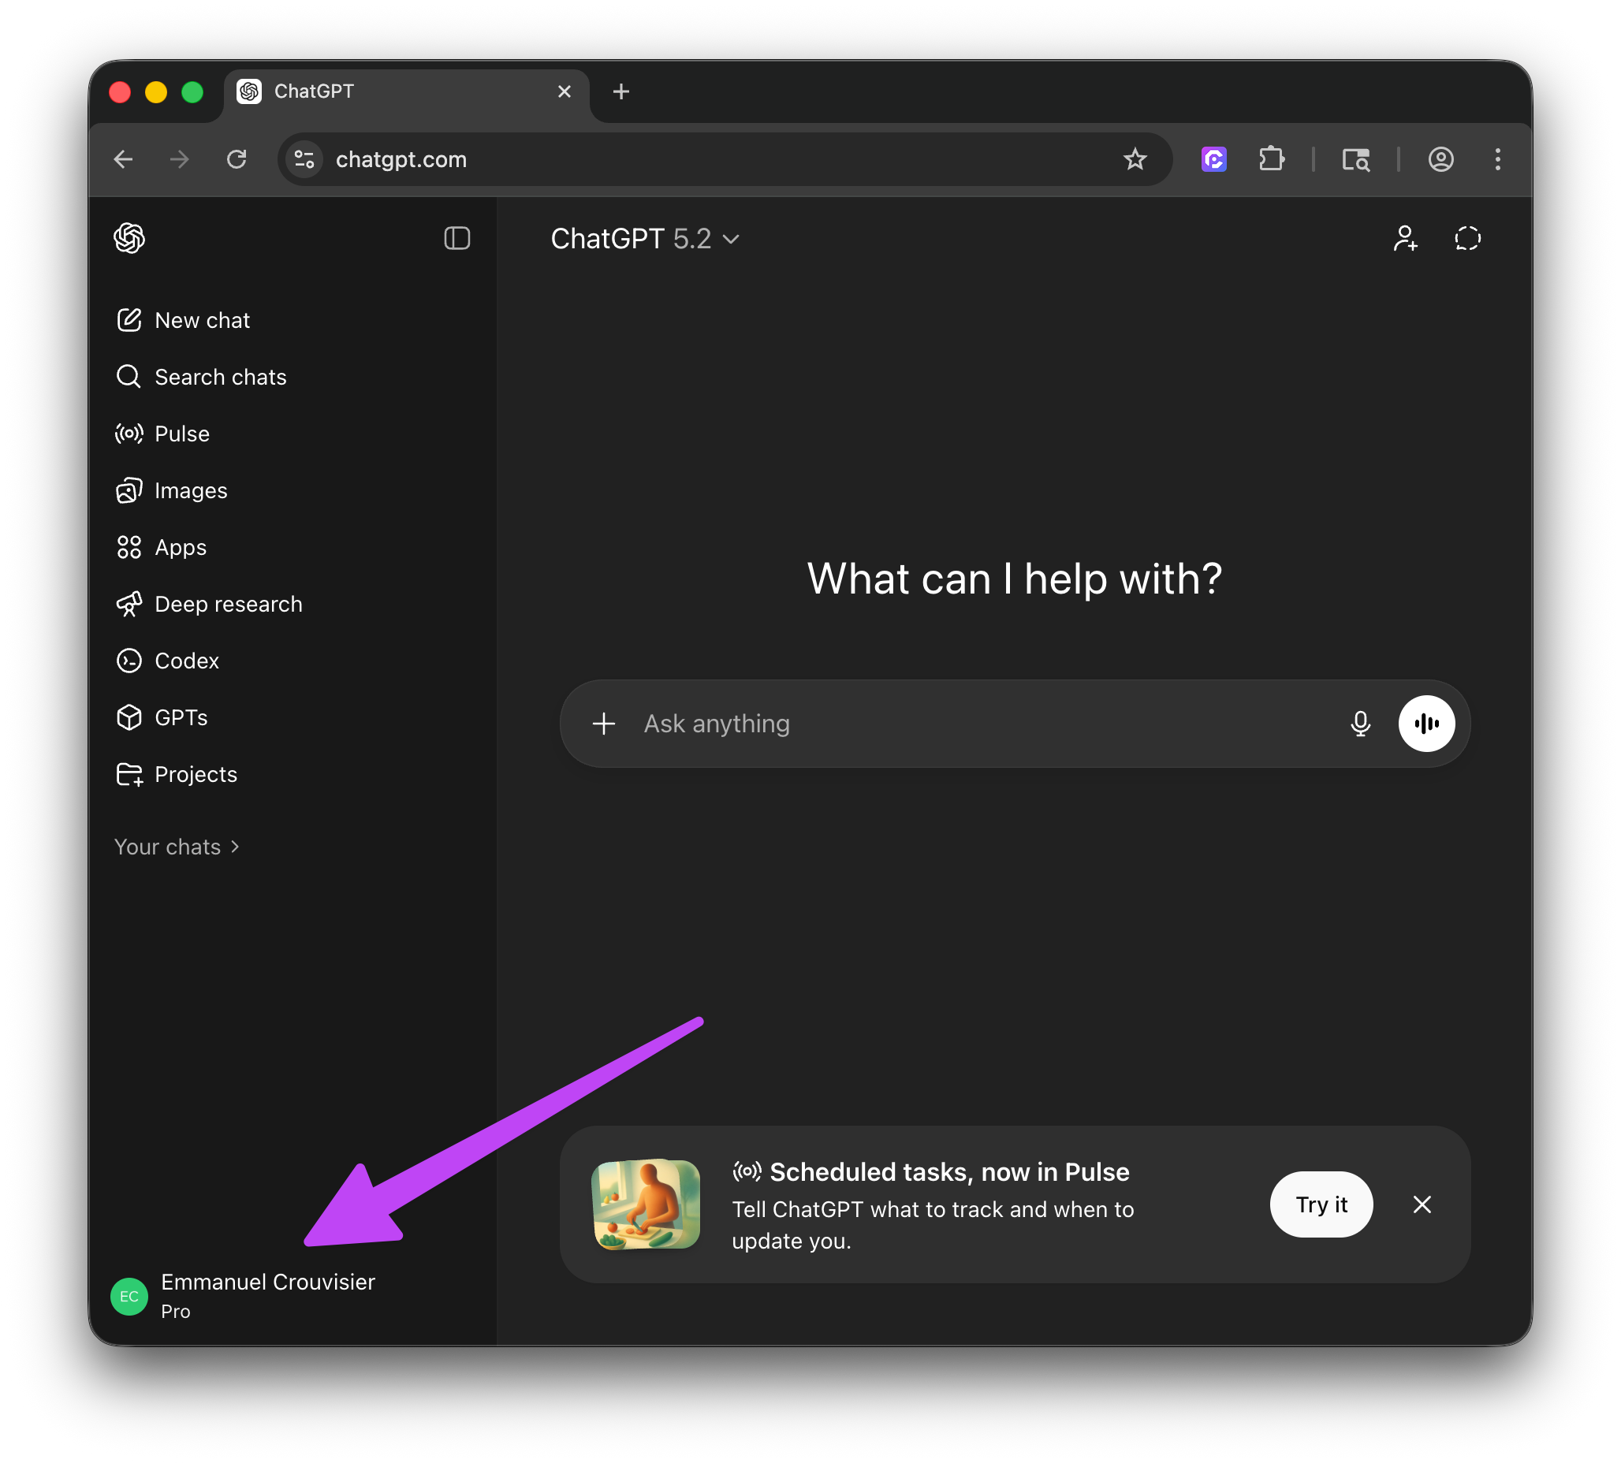Click the temporary chat dashed-circle icon
This screenshot has height=1463, width=1621.
click(x=1466, y=239)
